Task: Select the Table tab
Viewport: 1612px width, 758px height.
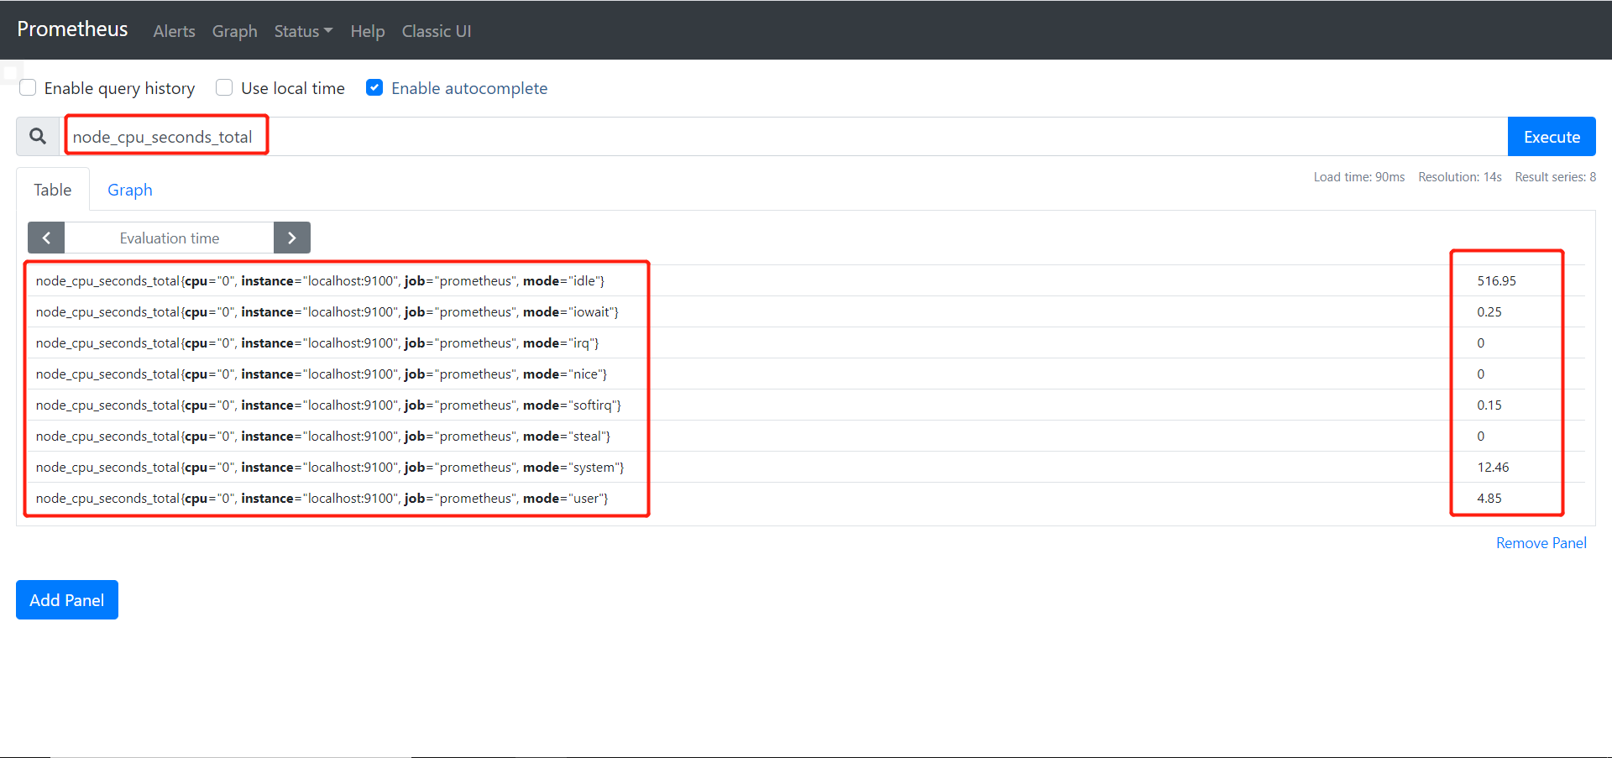Action: (x=53, y=190)
